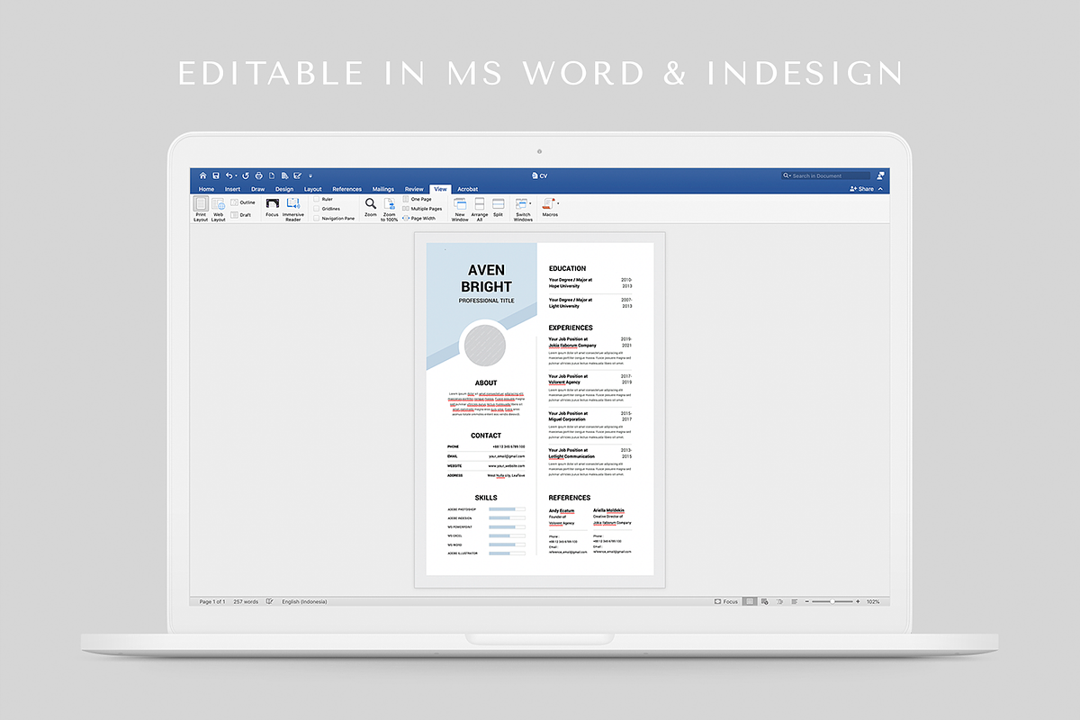Switch to Print Layout view
Image resolution: width=1080 pixels, height=720 pixels.
[201, 210]
